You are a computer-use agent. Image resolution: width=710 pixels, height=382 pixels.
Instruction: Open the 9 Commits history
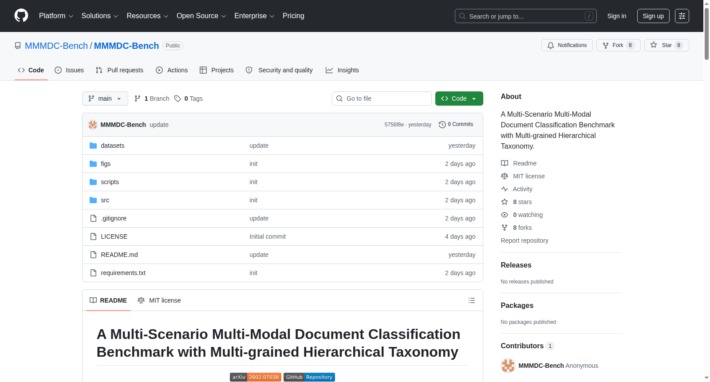point(456,124)
